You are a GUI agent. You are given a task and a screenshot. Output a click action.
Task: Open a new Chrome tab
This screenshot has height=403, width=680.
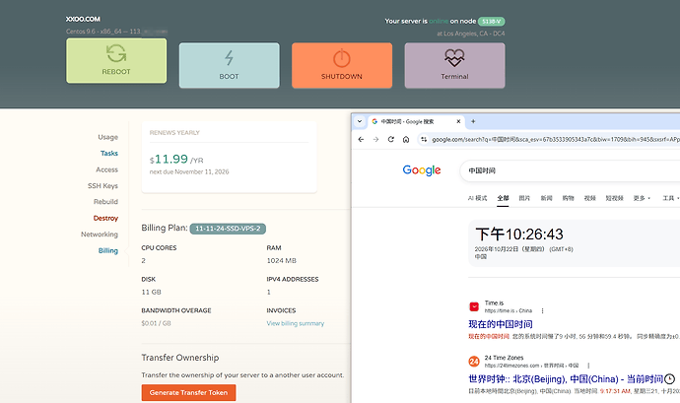point(473,121)
